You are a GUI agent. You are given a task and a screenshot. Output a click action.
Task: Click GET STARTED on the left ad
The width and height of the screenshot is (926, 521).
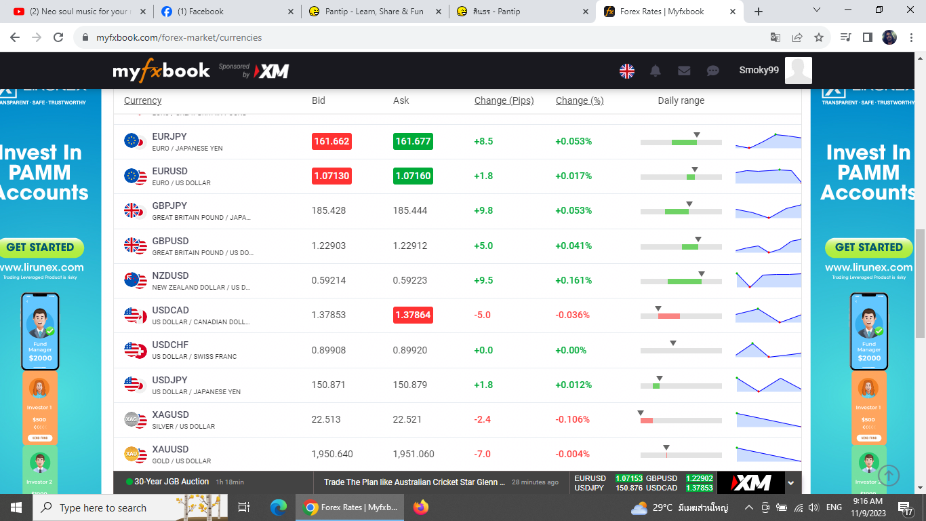(x=40, y=248)
